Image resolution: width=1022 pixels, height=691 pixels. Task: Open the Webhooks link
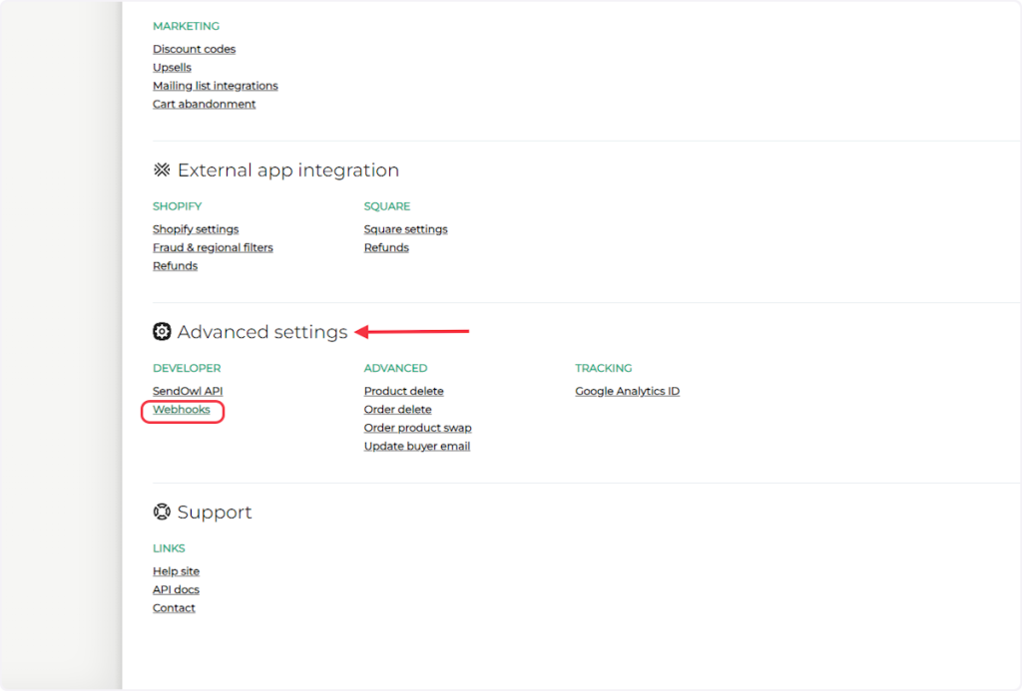182,410
